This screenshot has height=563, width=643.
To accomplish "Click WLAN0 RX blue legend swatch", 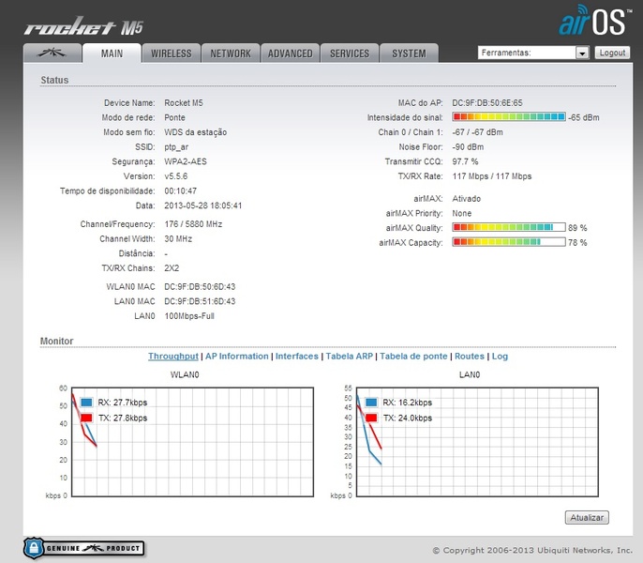I will point(86,402).
